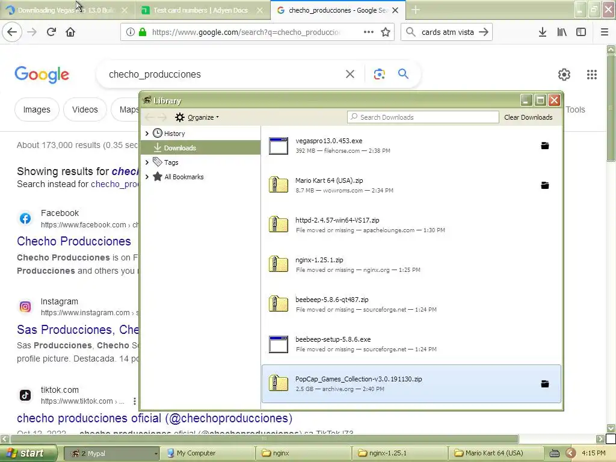
Task: Open nginx-1.25.1 folder from taskbar
Action: (400, 454)
